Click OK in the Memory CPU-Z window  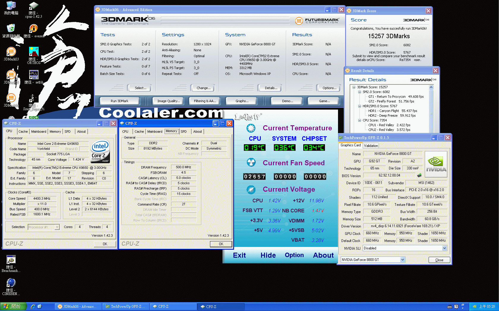click(x=221, y=244)
